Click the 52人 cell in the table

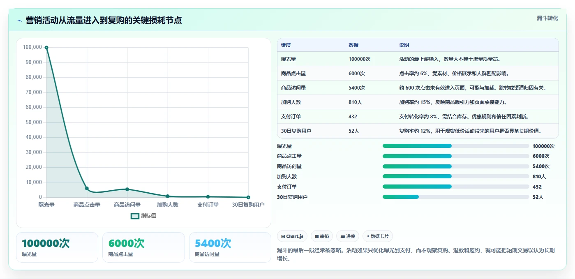tap(354, 131)
